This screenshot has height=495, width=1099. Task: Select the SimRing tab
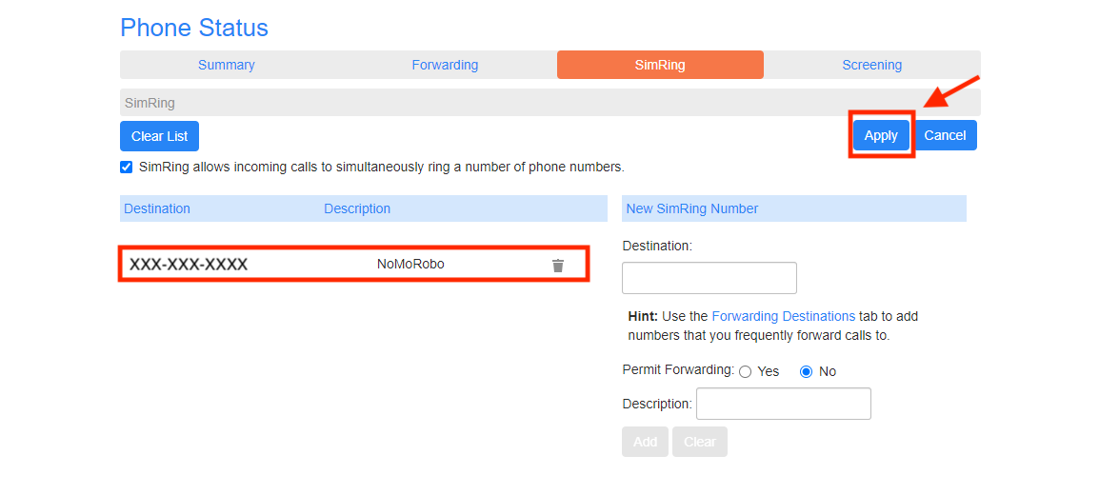[660, 65]
